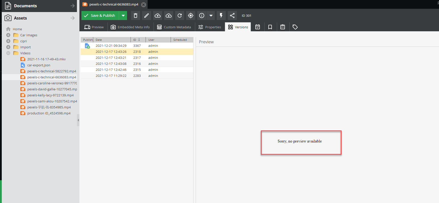Viewport: 439px width, 203px height.
Task: Click the Home tree item
Action: [17, 29]
